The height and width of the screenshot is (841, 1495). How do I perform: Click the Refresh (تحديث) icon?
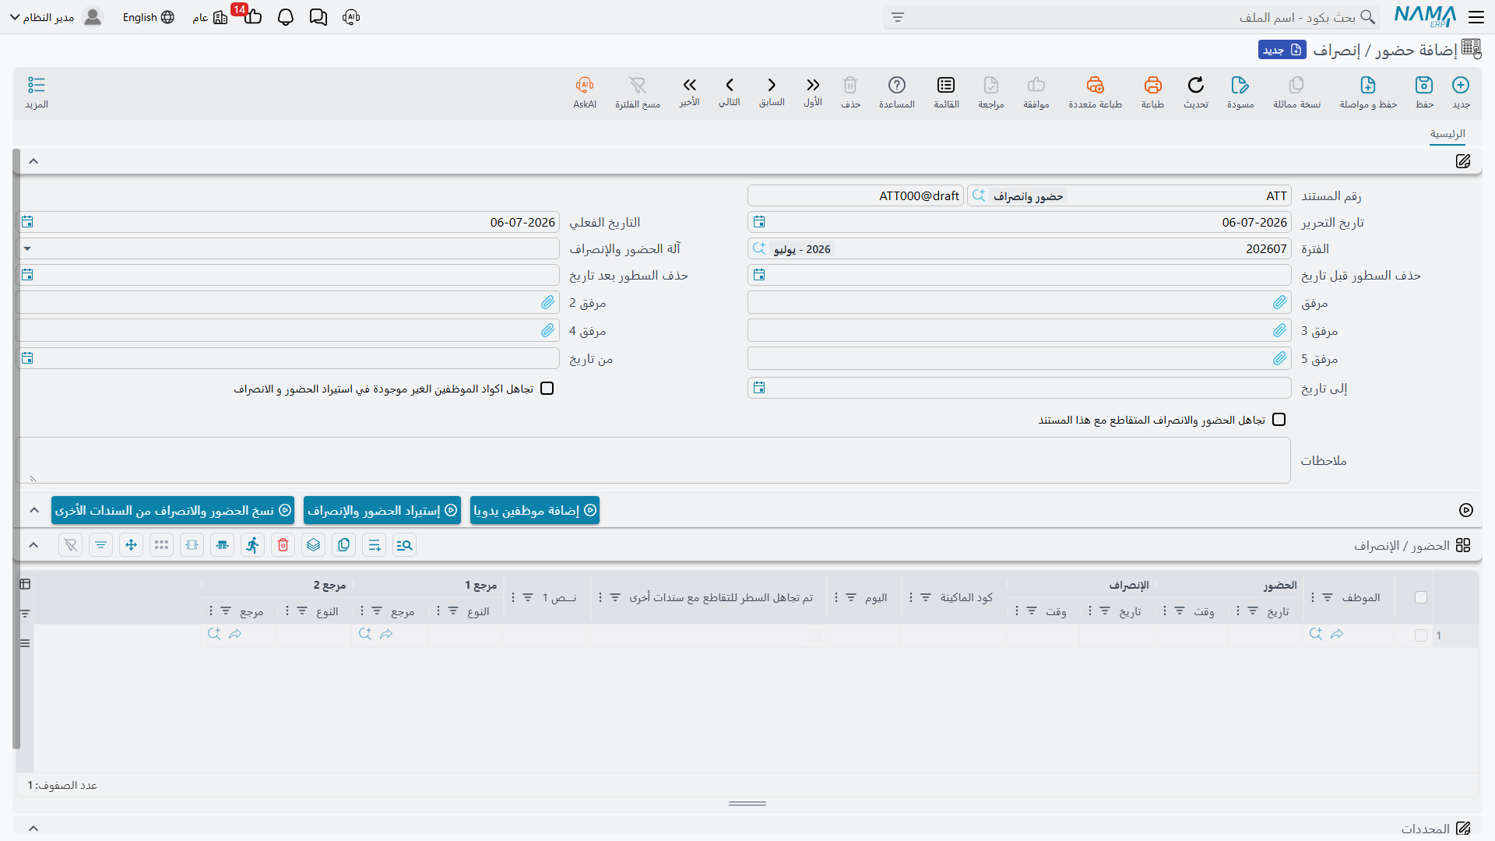click(x=1196, y=85)
